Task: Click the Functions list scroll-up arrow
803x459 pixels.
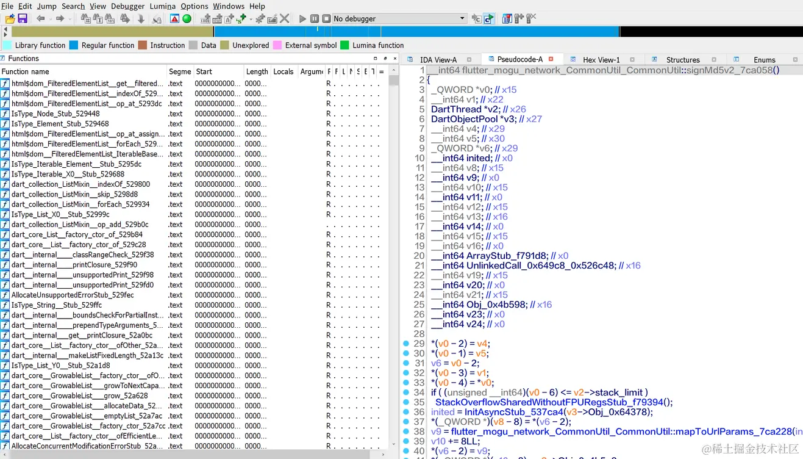Action: click(393, 71)
